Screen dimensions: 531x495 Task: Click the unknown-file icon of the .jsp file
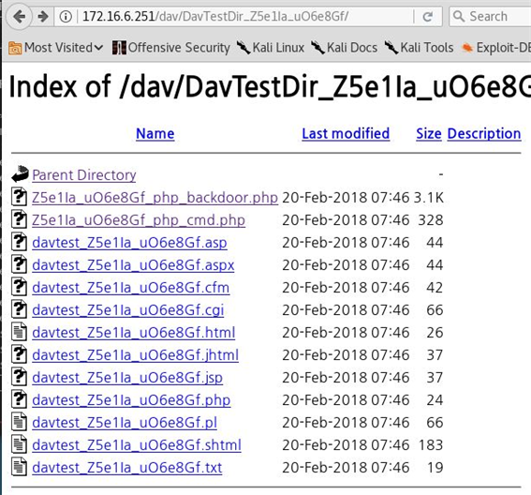click(19, 376)
